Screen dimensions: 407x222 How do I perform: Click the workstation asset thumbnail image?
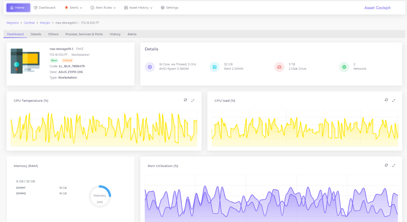tap(25, 61)
